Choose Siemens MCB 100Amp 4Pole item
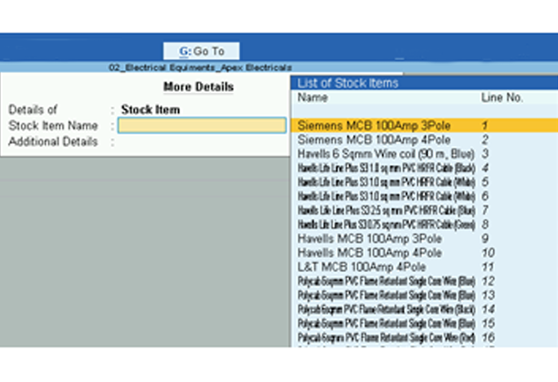The height and width of the screenshot is (382, 558). [424, 139]
